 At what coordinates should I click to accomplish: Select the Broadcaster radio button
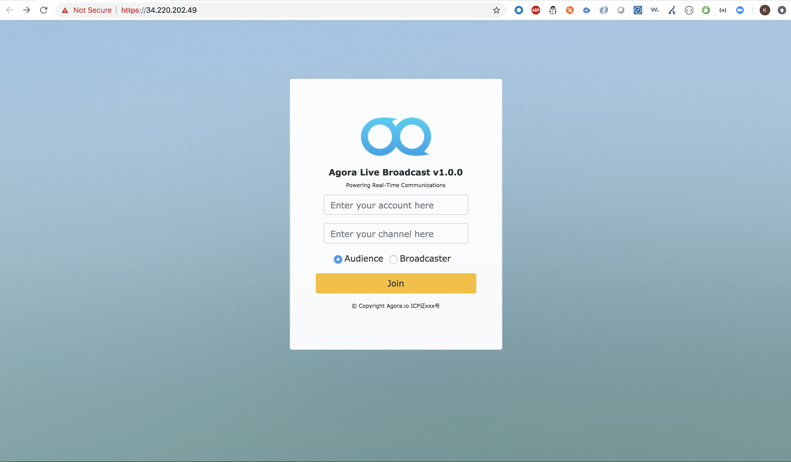pyautogui.click(x=393, y=259)
